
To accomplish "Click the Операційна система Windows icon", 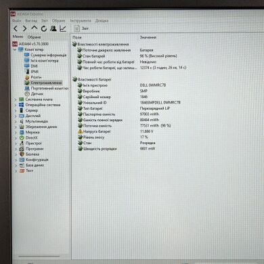I will click(22, 105).
